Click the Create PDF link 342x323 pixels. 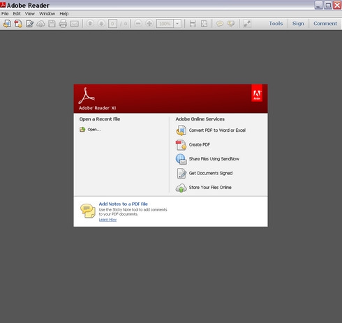coord(200,144)
